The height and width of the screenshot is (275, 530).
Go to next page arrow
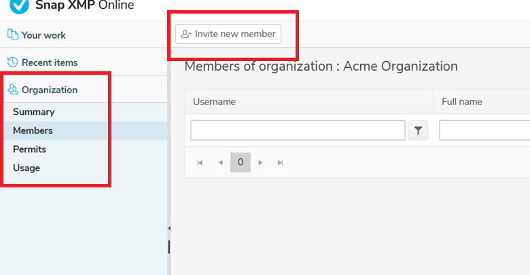click(260, 163)
